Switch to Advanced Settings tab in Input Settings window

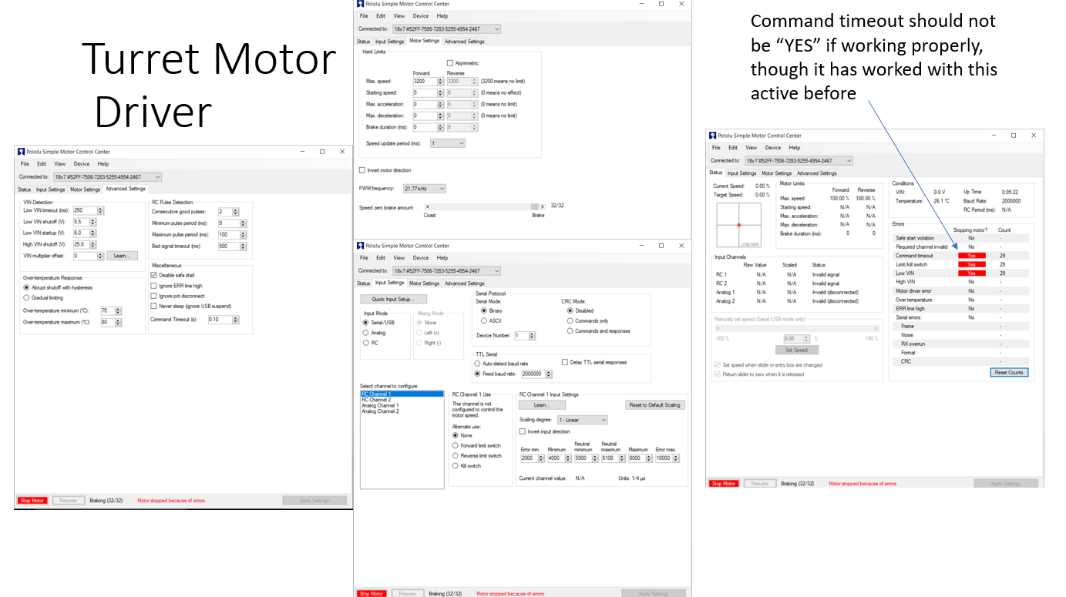click(x=464, y=283)
